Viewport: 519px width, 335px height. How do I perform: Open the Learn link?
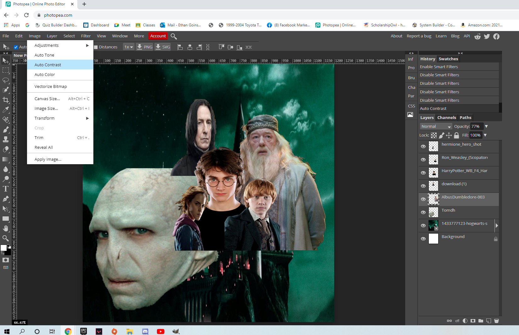(x=441, y=36)
